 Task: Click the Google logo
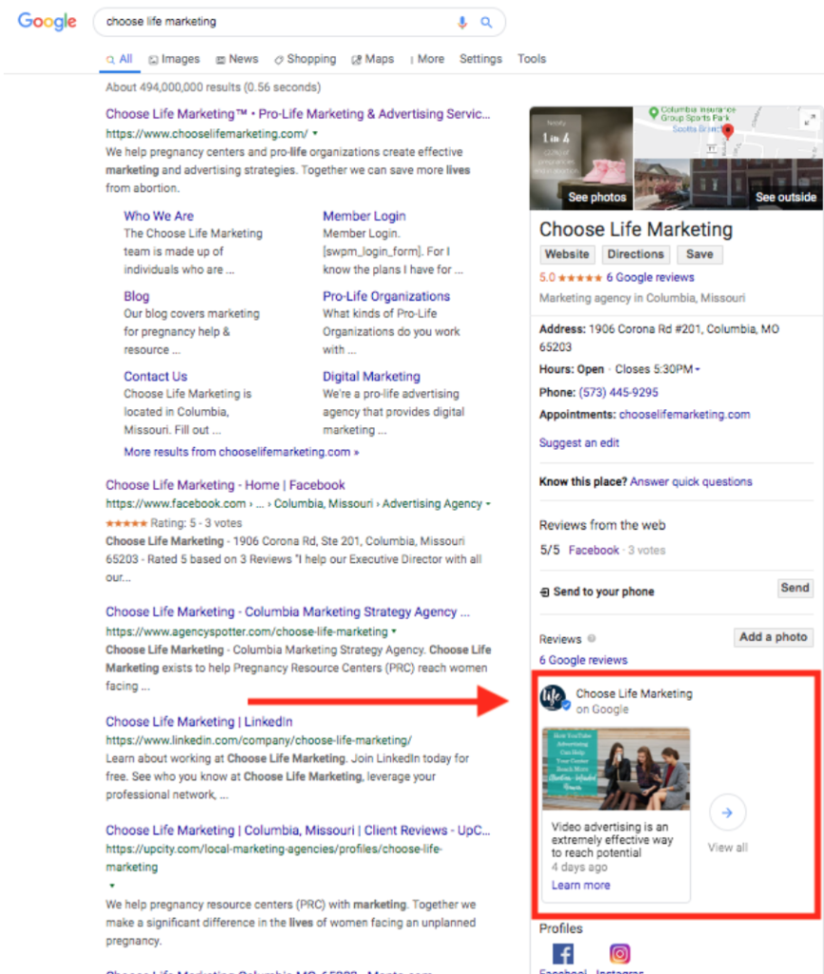48,21
